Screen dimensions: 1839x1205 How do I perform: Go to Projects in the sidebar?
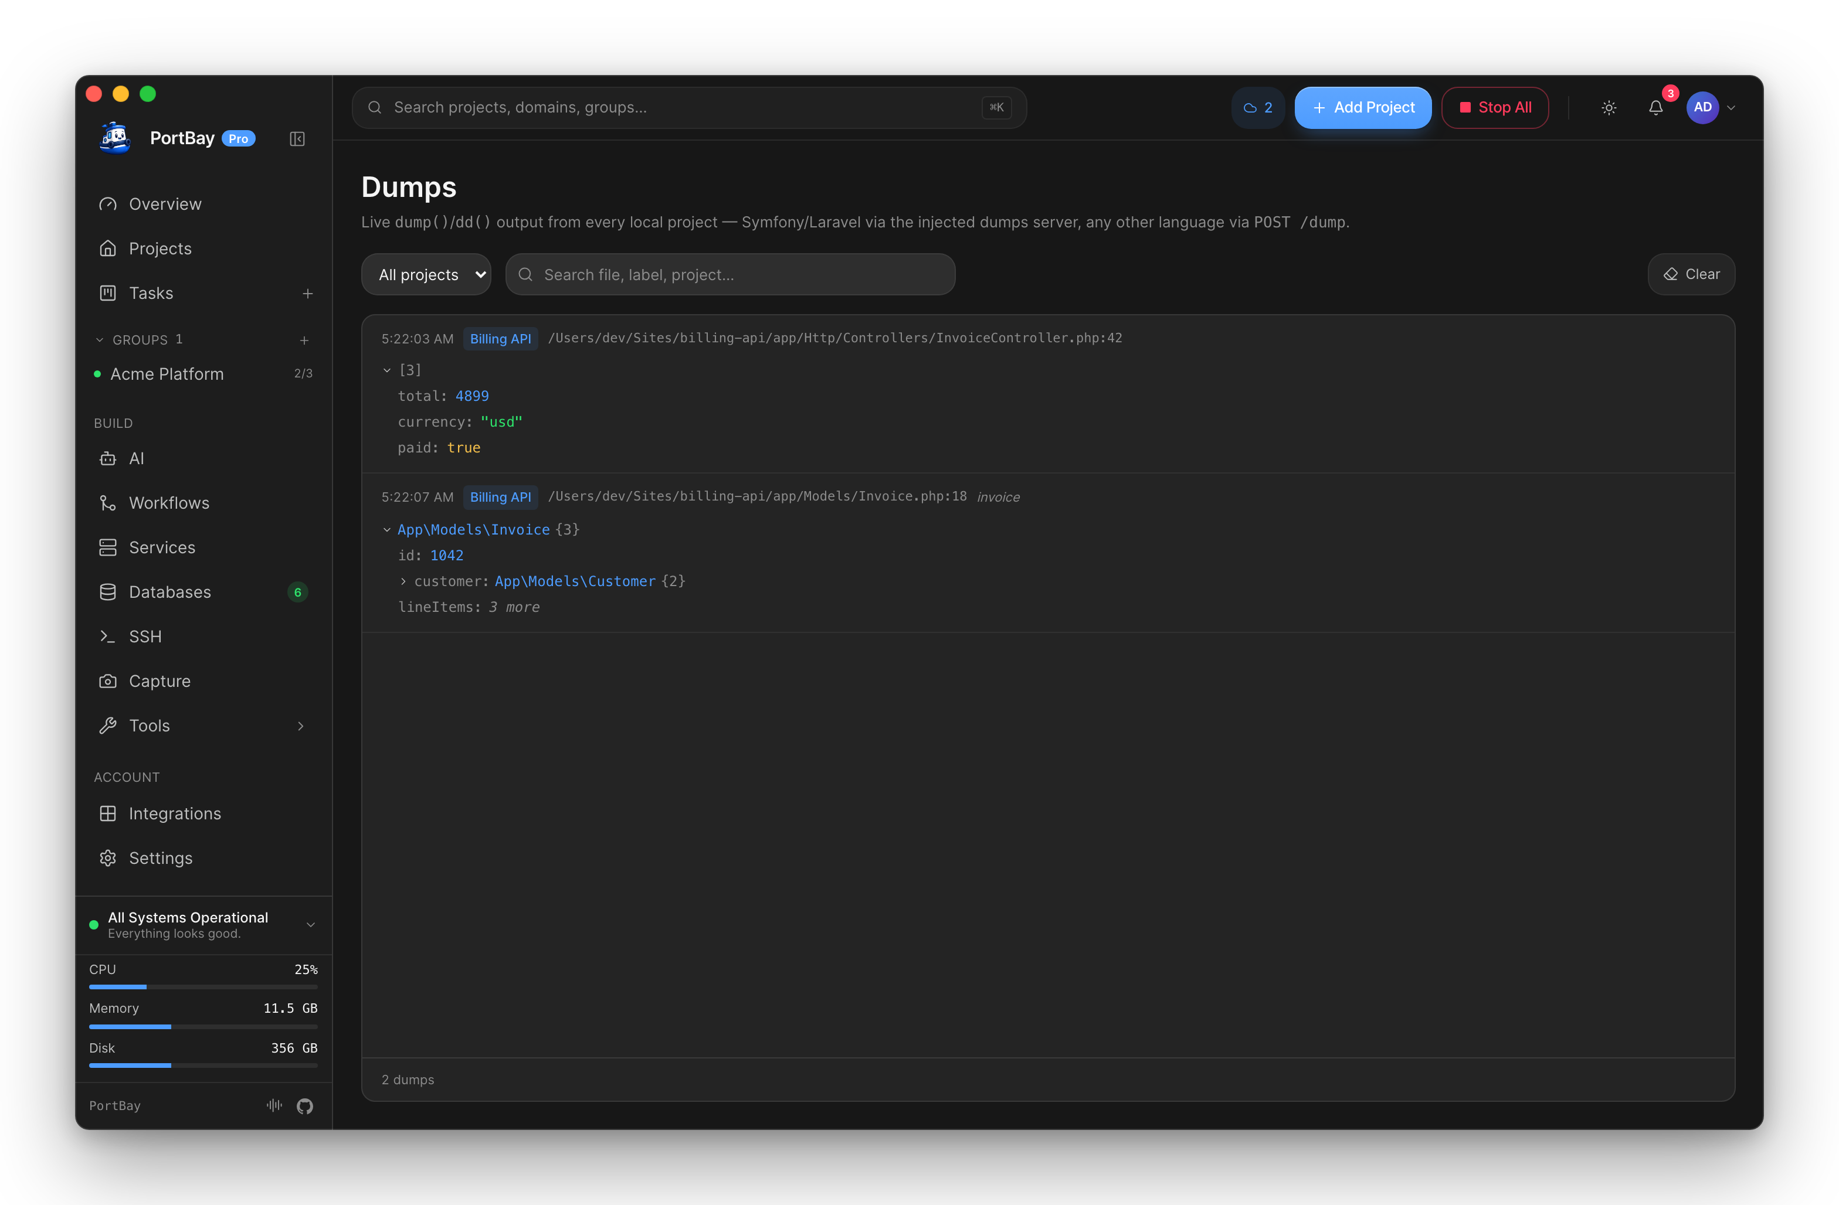pos(204,248)
